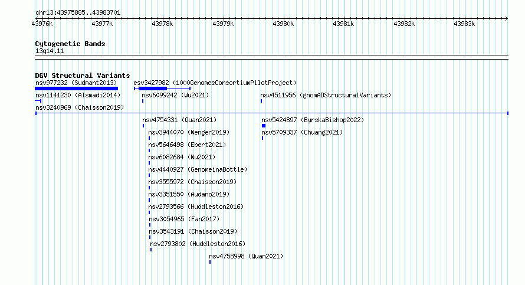Select nsv2793566 (Huddleston2016) variant label
525x285 pixels.
[x=196, y=207]
